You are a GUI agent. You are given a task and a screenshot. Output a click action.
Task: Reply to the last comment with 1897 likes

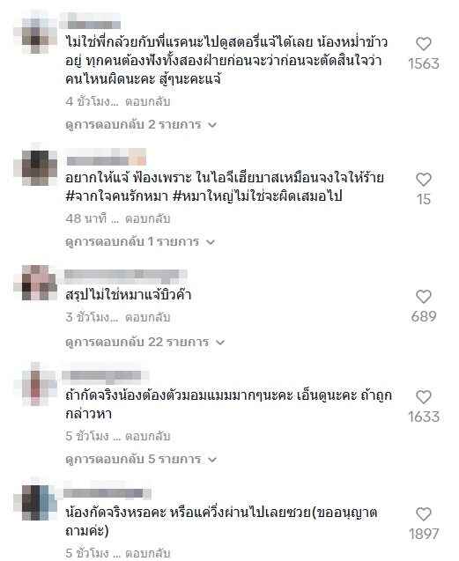pyautogui.click(x=147, y=553)
